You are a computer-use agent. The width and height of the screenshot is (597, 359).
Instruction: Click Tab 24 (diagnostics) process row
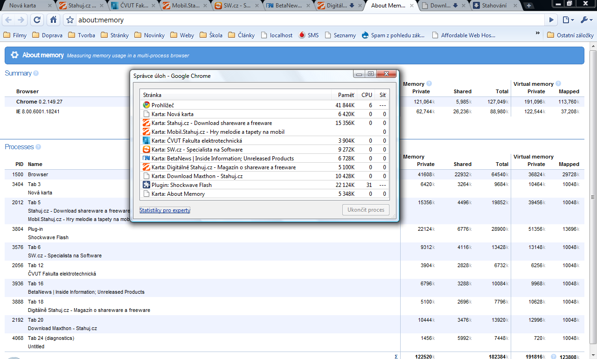coord(295,342)
